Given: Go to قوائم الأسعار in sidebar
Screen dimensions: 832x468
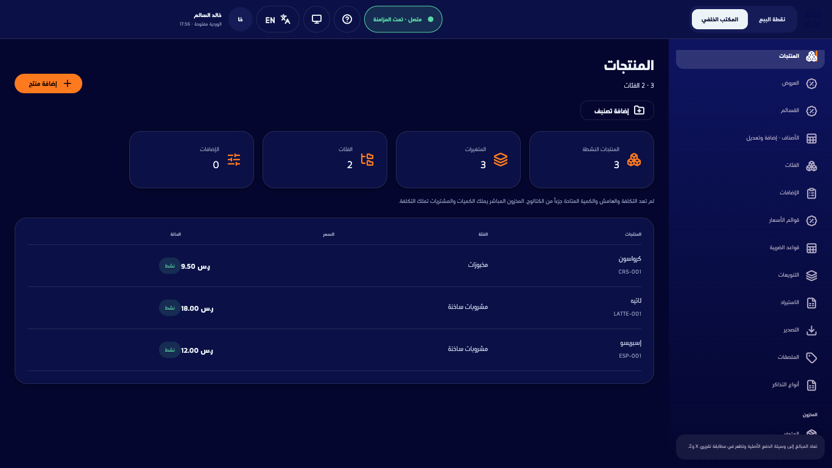Looking at the screenshot, I should click(x=750, y=221).
